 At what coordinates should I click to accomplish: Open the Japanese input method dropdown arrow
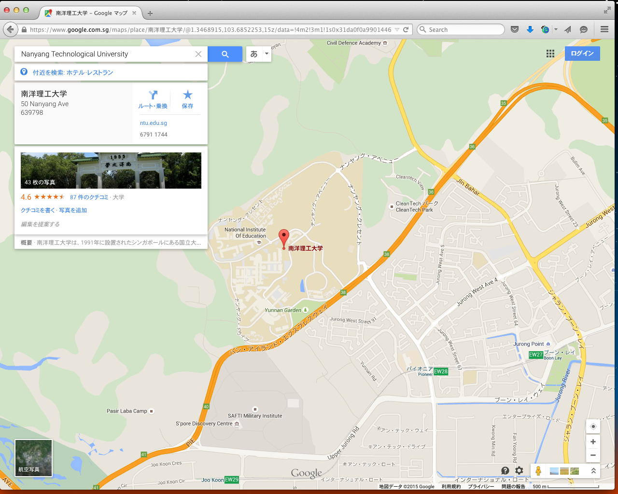pyautogui.click(x=267, y=54)
